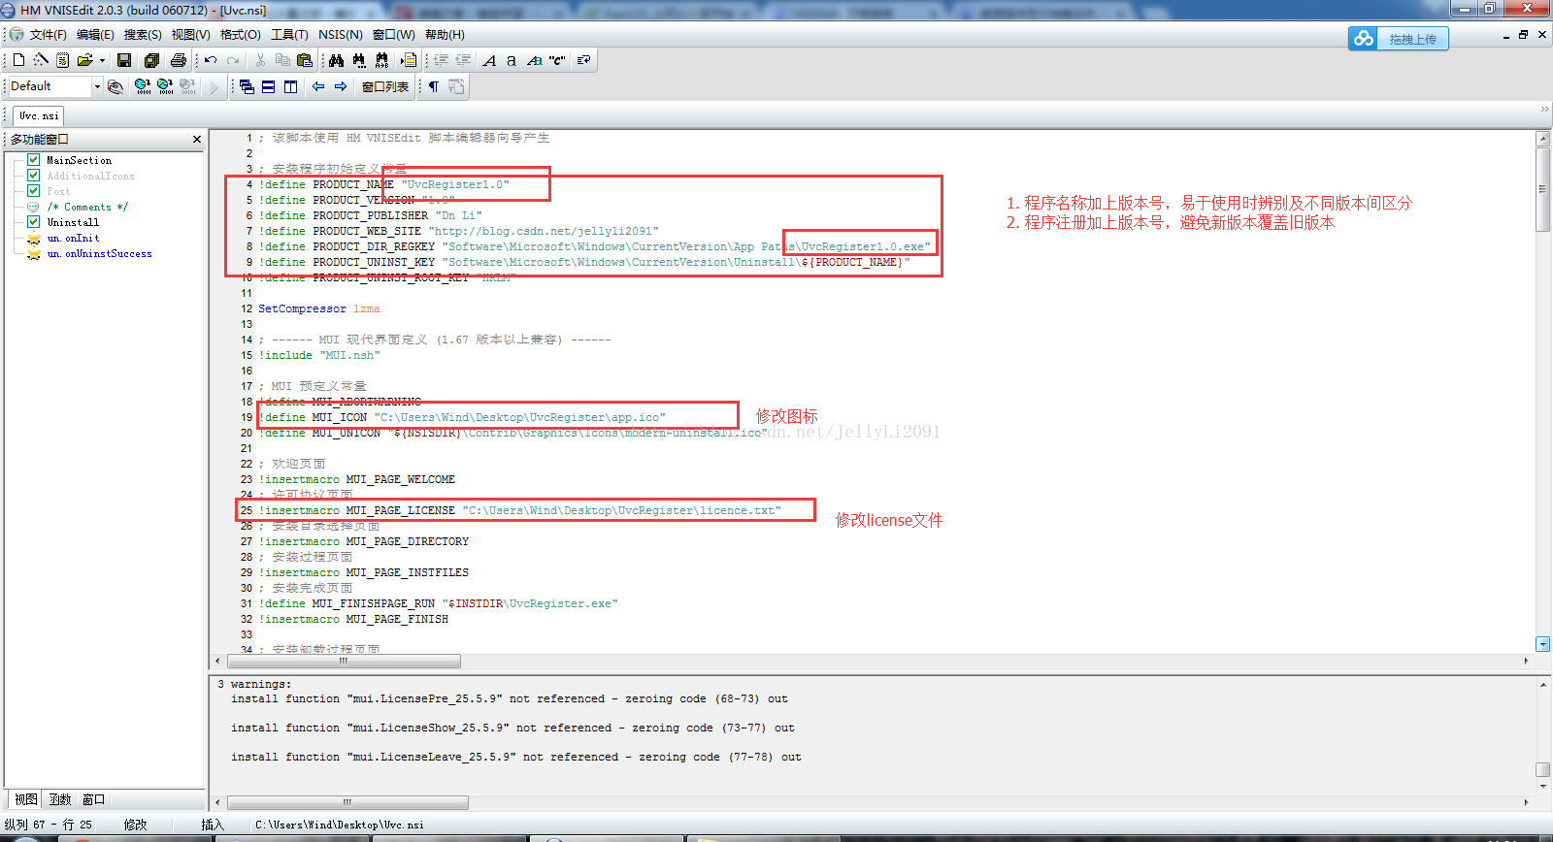Select the /* Comments */ tree item
Viewport: 1553px width, 842px height.
(87, 207)
